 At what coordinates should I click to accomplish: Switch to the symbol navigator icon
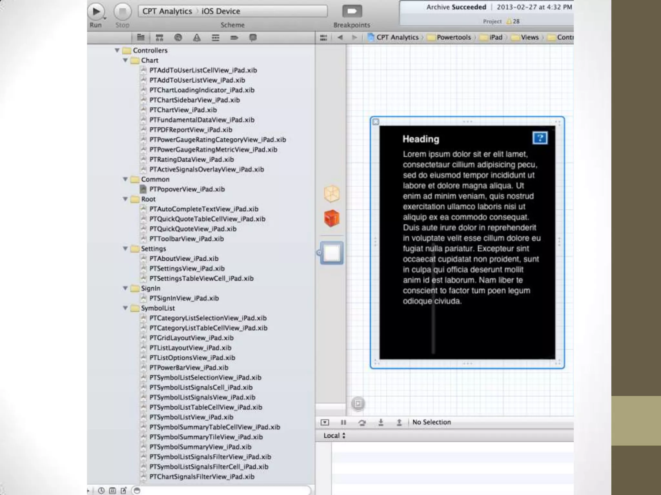(x=159, y=38)
